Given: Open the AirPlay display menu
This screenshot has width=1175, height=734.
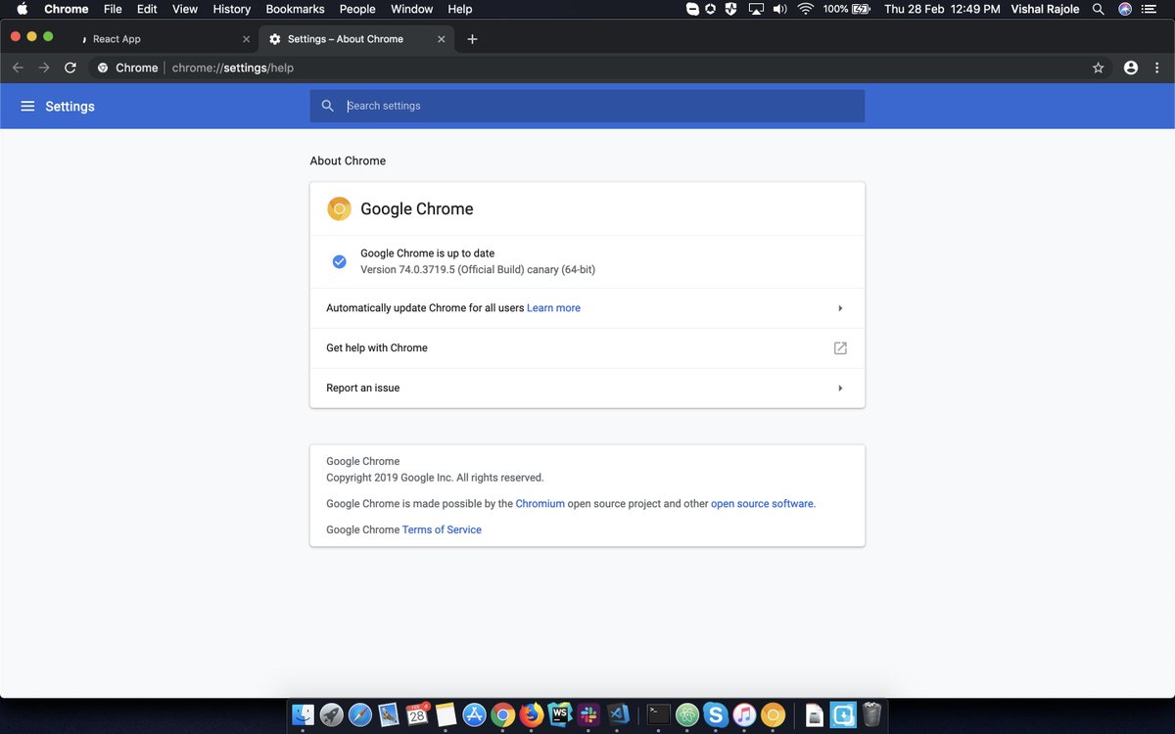Looking at the screenshot, I should [756, 9].
